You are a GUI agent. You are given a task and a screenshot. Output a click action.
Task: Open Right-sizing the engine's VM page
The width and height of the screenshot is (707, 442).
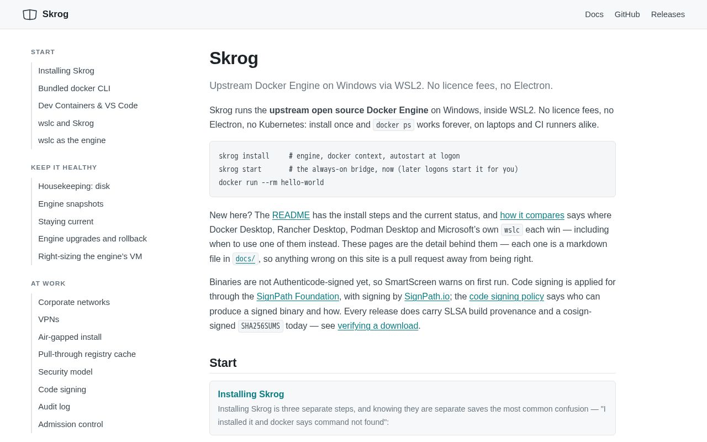(x=90, y=256)
